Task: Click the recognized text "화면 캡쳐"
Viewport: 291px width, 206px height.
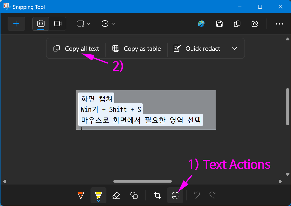Action: pos(97,99)
